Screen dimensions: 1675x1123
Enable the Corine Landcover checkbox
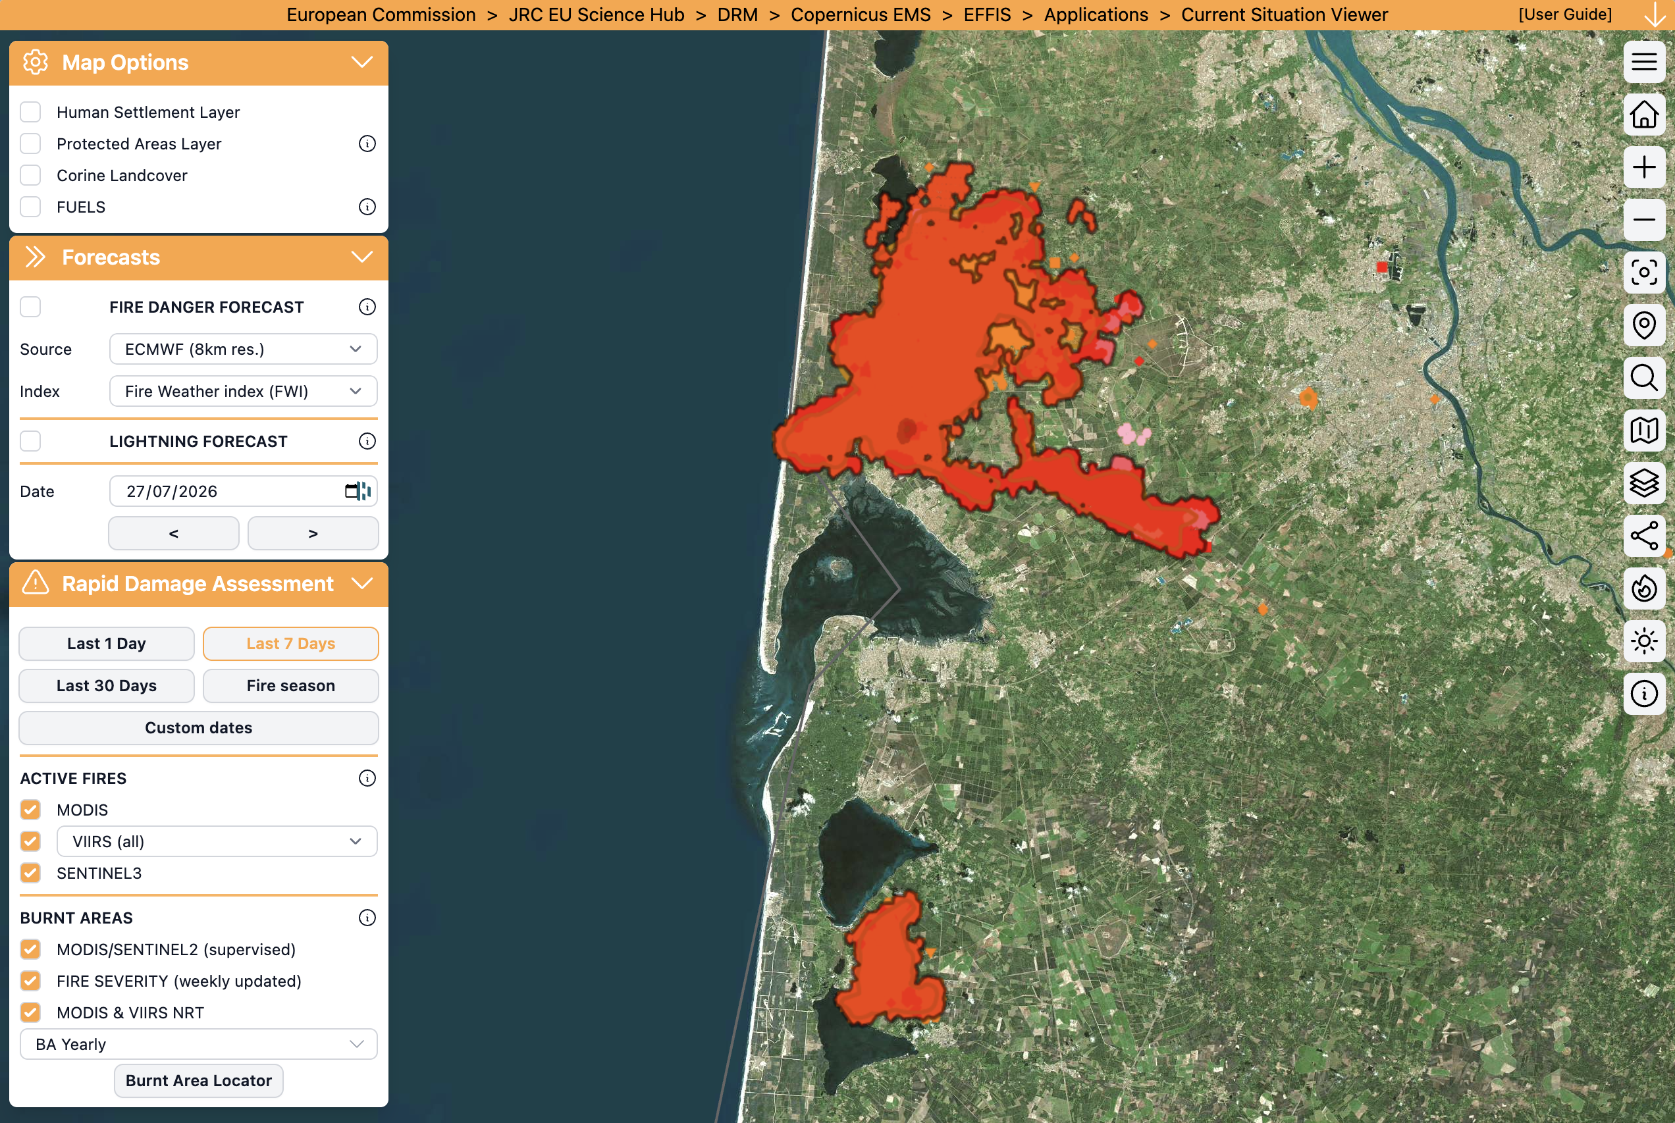30,176
